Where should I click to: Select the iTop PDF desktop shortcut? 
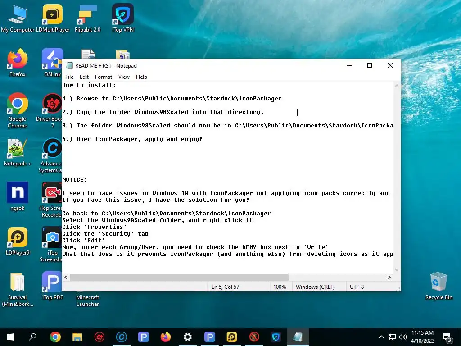pos(52,286)
